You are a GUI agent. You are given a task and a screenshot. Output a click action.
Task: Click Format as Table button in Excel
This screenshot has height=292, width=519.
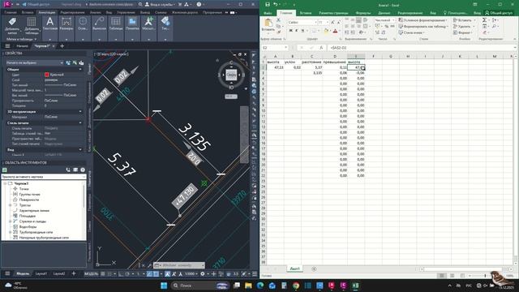coord(422,27)
